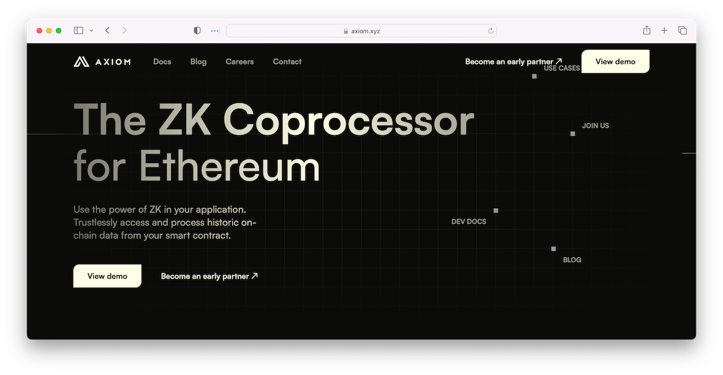The height and width of the screenshot is (375, 723).
Task: Click the forward navigation arrow
Action: (124, 31)
